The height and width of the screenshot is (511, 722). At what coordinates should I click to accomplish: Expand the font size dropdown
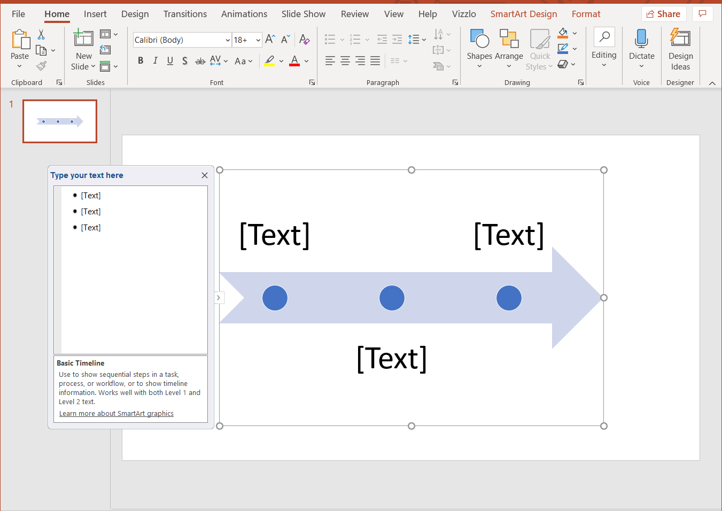pos(258,40)
